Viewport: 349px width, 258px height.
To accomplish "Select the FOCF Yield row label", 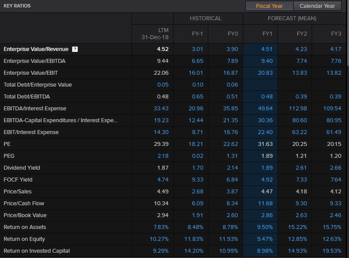I will coord(18,180).
